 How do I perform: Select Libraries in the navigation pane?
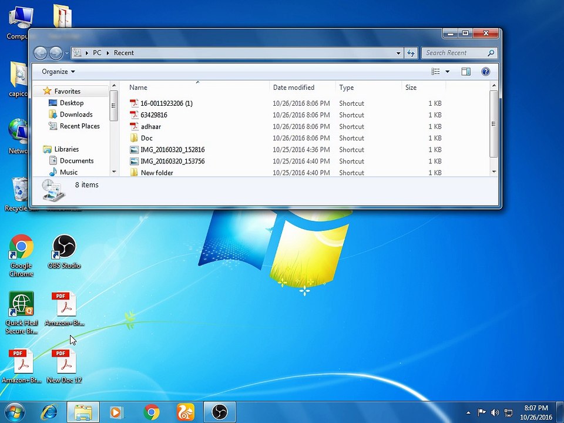tap(66, 149)
